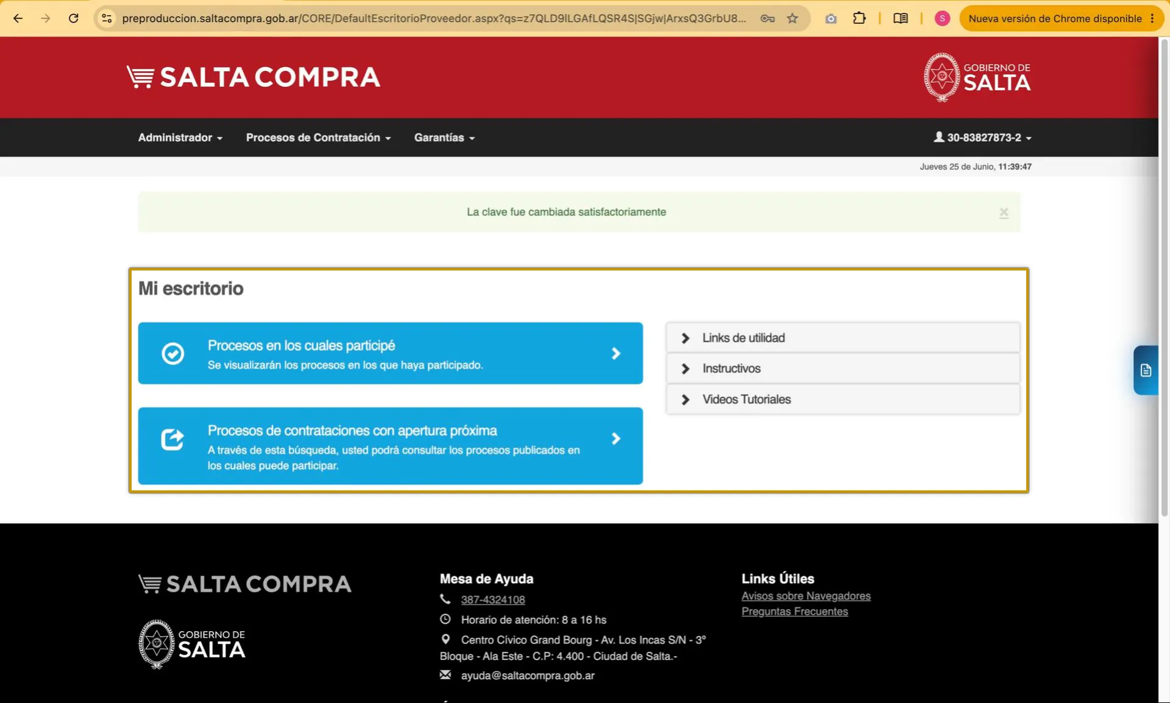Open site information icon in address bar
Viewport: 1170px width, 703px height.
107,18
